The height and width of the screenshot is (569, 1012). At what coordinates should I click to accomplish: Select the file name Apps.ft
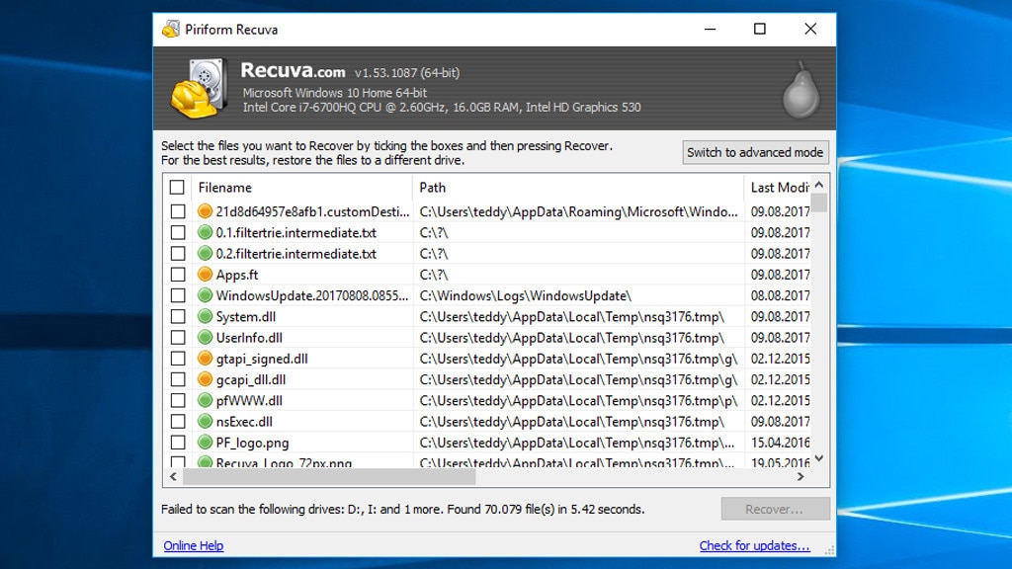[237, 275]
